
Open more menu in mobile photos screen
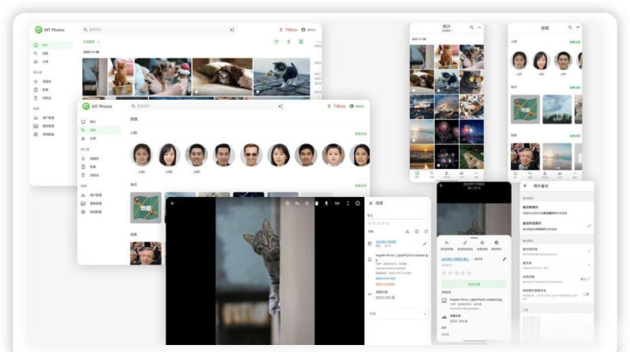point(479,27)
